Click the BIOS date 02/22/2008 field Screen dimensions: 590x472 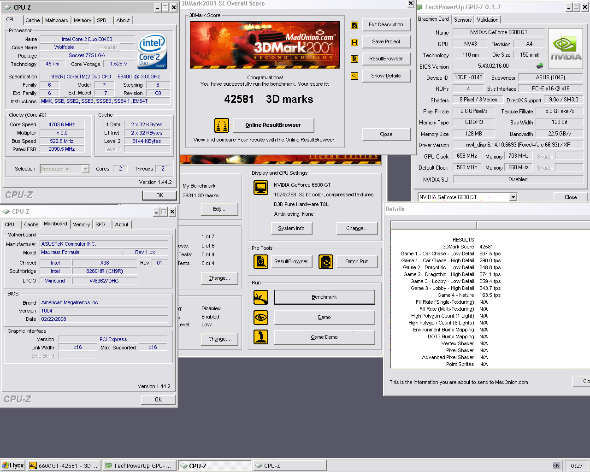point(104,319)
